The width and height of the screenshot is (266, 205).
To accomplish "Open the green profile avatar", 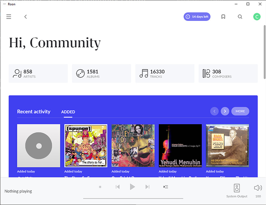I will coord(257,17).
